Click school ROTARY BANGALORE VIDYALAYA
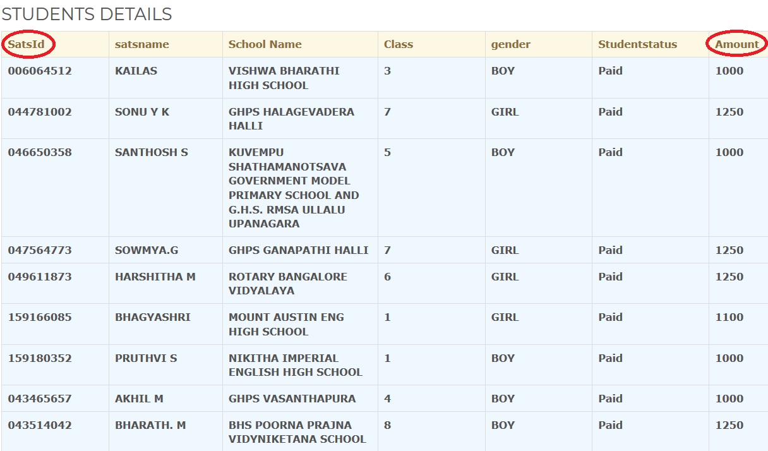 (288, 284)
